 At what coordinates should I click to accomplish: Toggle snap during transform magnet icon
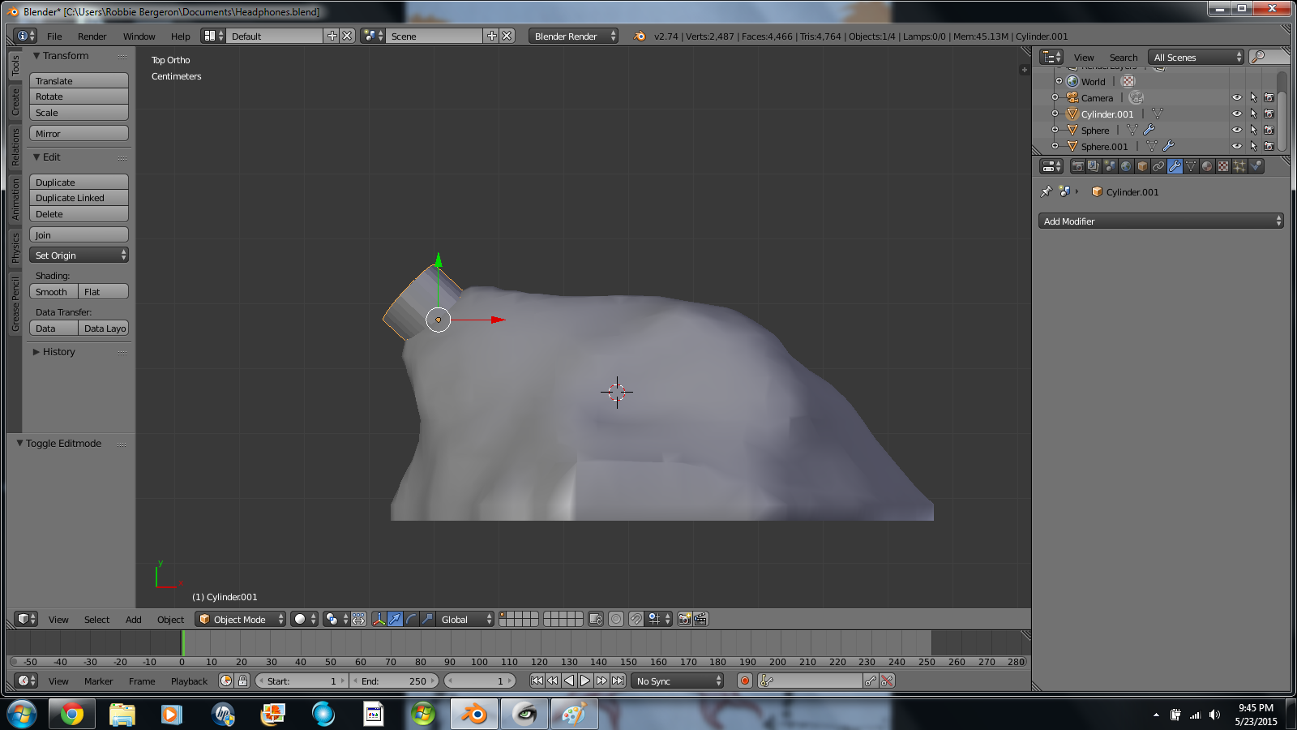[636, 619]
